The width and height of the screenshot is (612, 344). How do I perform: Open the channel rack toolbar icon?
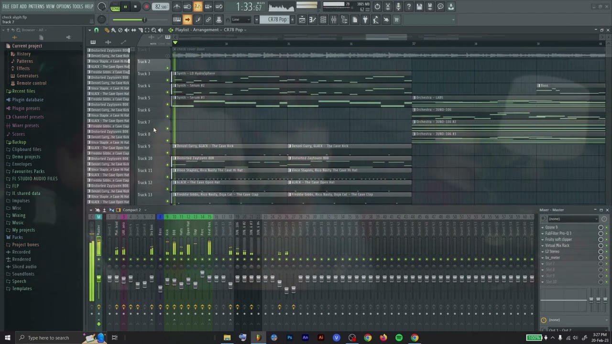coord(323,20)
